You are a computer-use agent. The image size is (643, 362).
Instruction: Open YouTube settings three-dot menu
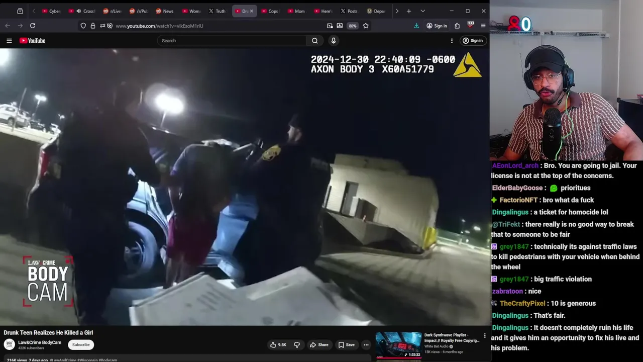(452, 41)
